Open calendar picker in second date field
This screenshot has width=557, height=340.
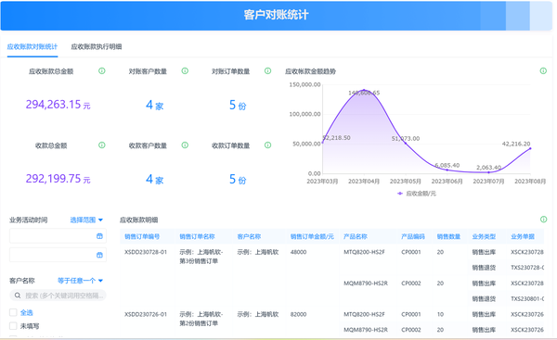(x=100, y=255)
